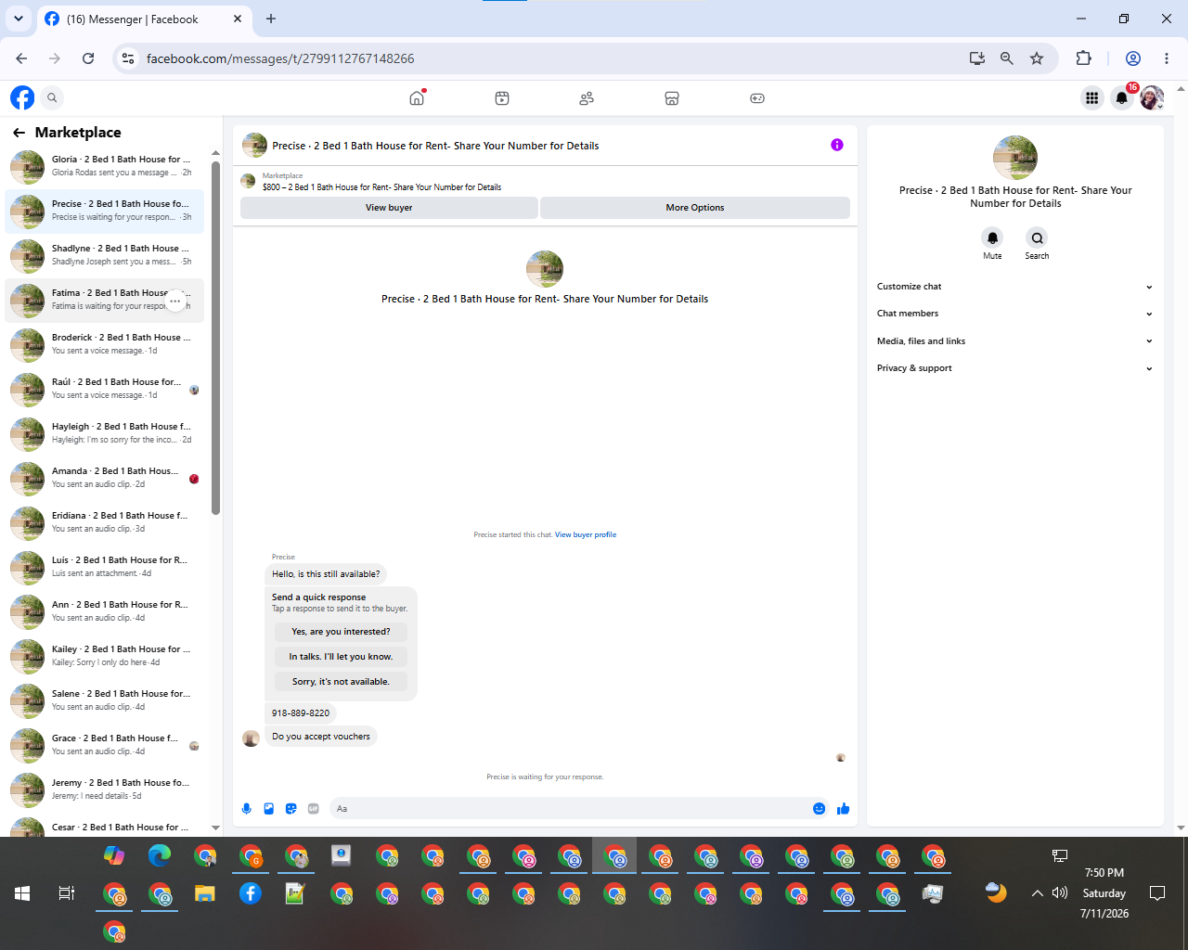This screenshot has height=950, width=1188.
Task: Open the Salene conversation
Action: 104,701
